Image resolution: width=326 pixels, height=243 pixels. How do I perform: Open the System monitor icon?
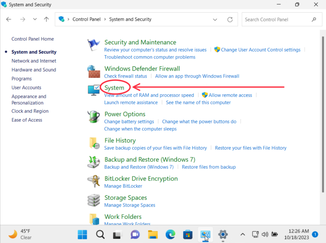point(93,90)
